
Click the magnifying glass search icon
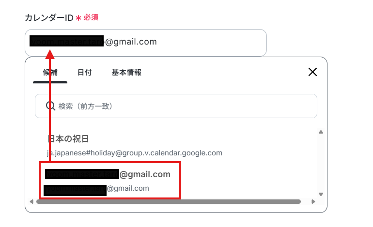[x=50, y=106]
